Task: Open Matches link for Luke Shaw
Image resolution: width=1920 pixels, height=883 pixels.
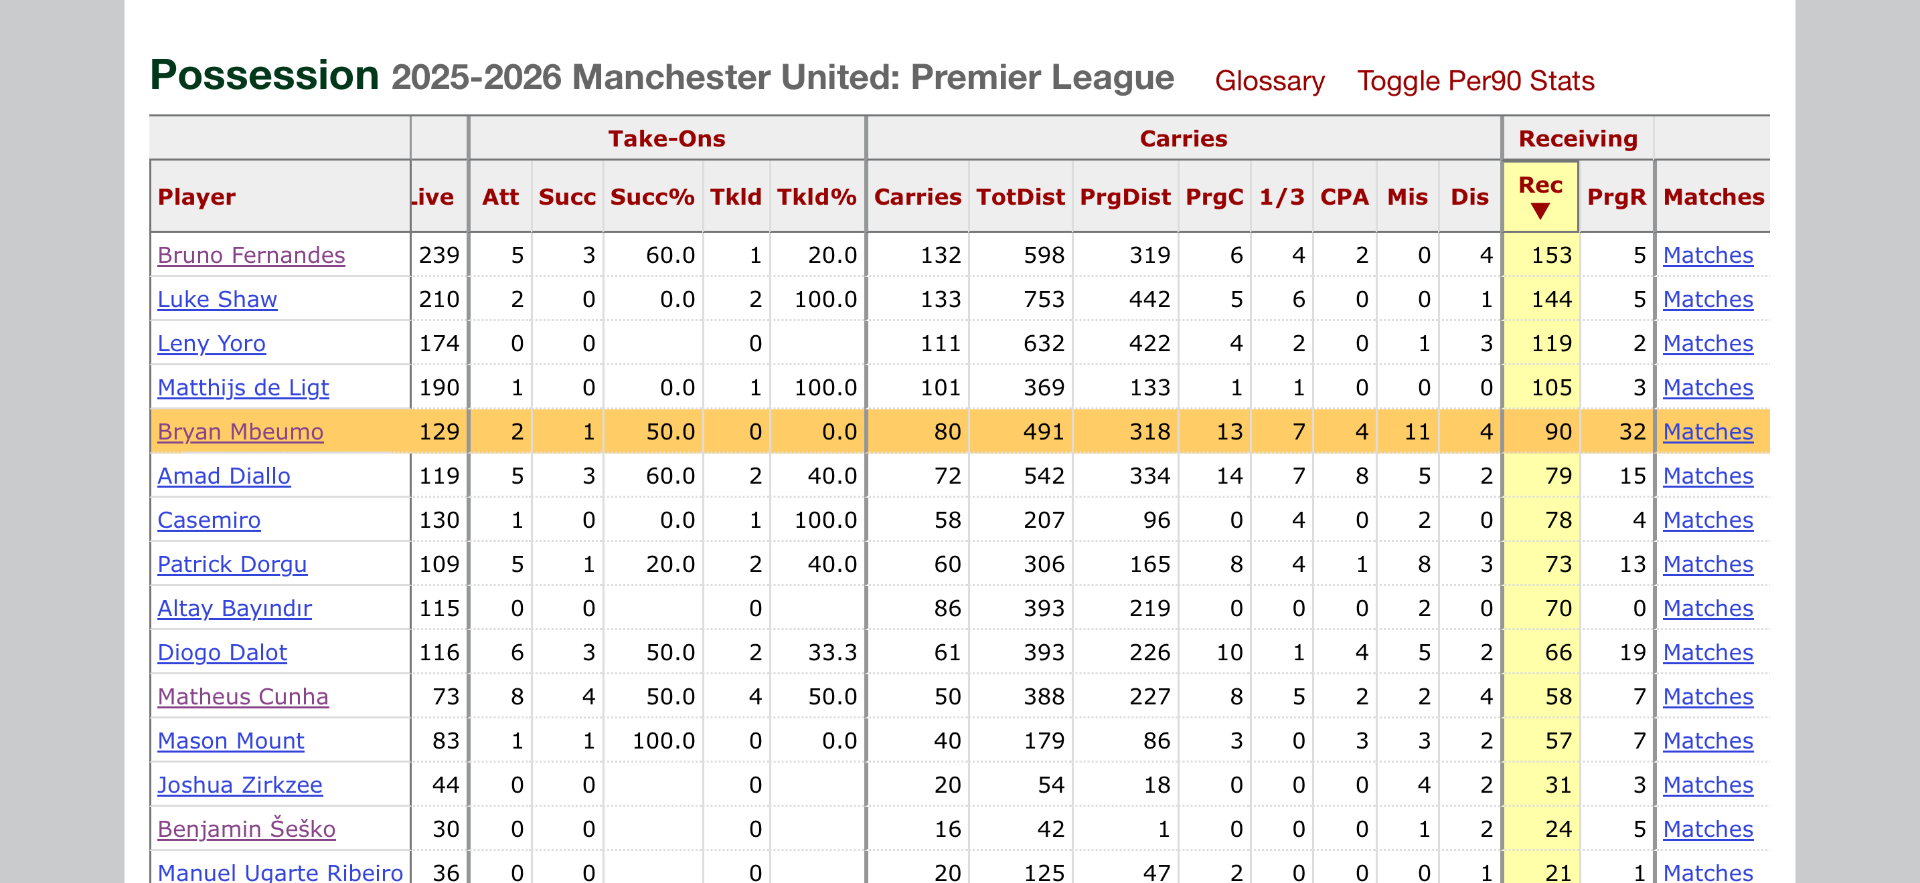Action: point(1708,299)
